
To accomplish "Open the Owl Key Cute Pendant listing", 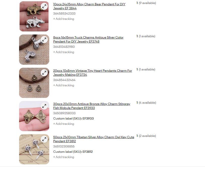I will coord(94,139).
